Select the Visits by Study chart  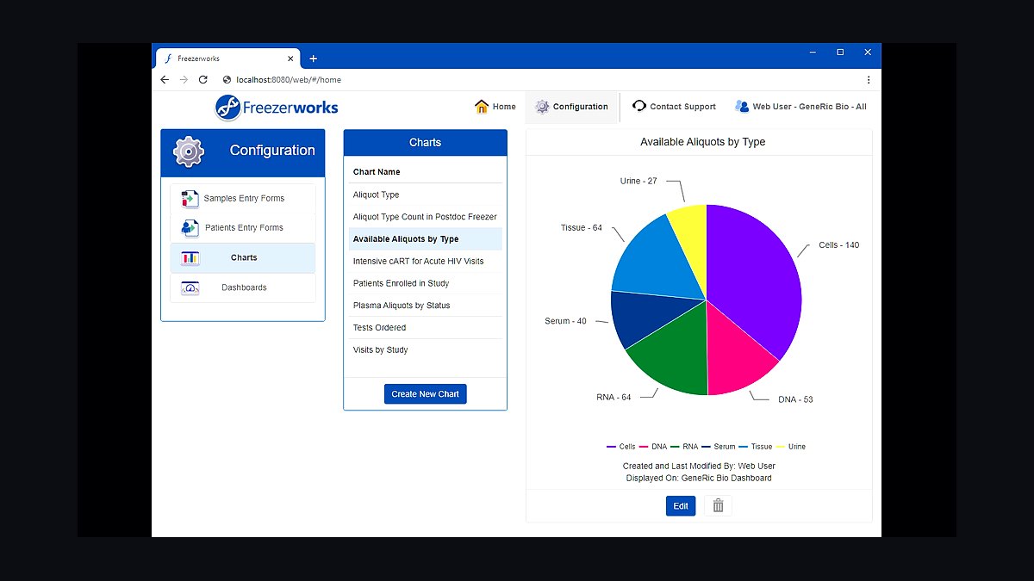(426, 350)
